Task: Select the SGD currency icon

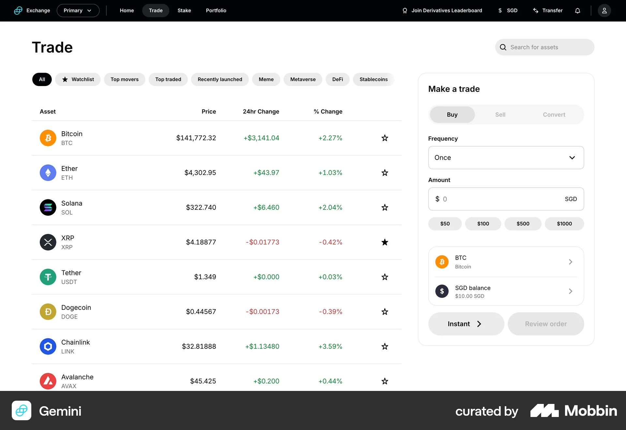Action: [x=500, y=10]
